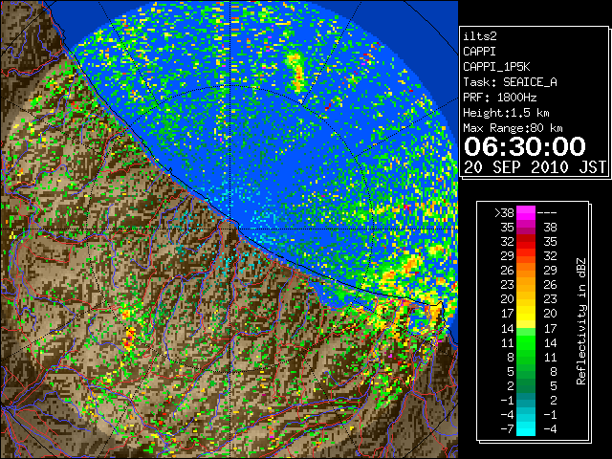Click the red 32 to 35 dBZ color band
The width and height of the screenshot is (612, 459).
pyautogui.click(x=526, y=242)
